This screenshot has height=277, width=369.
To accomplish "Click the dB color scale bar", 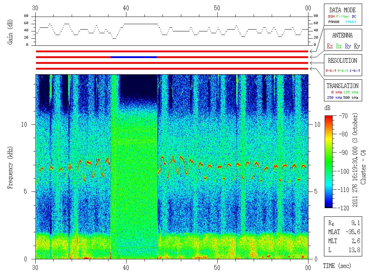I will click(x=329, y=162).
